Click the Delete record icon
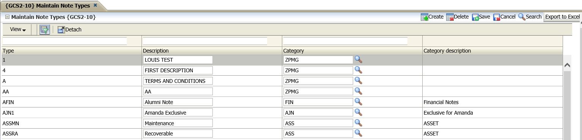This screenshot has width=582, height=140. (450, 17)
